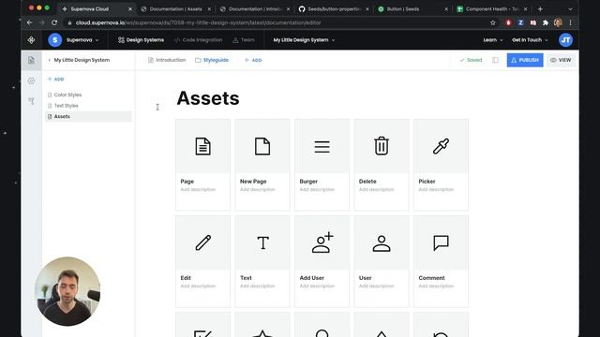
Task: Switch to the Introduction tab
Action: point(167,60)
